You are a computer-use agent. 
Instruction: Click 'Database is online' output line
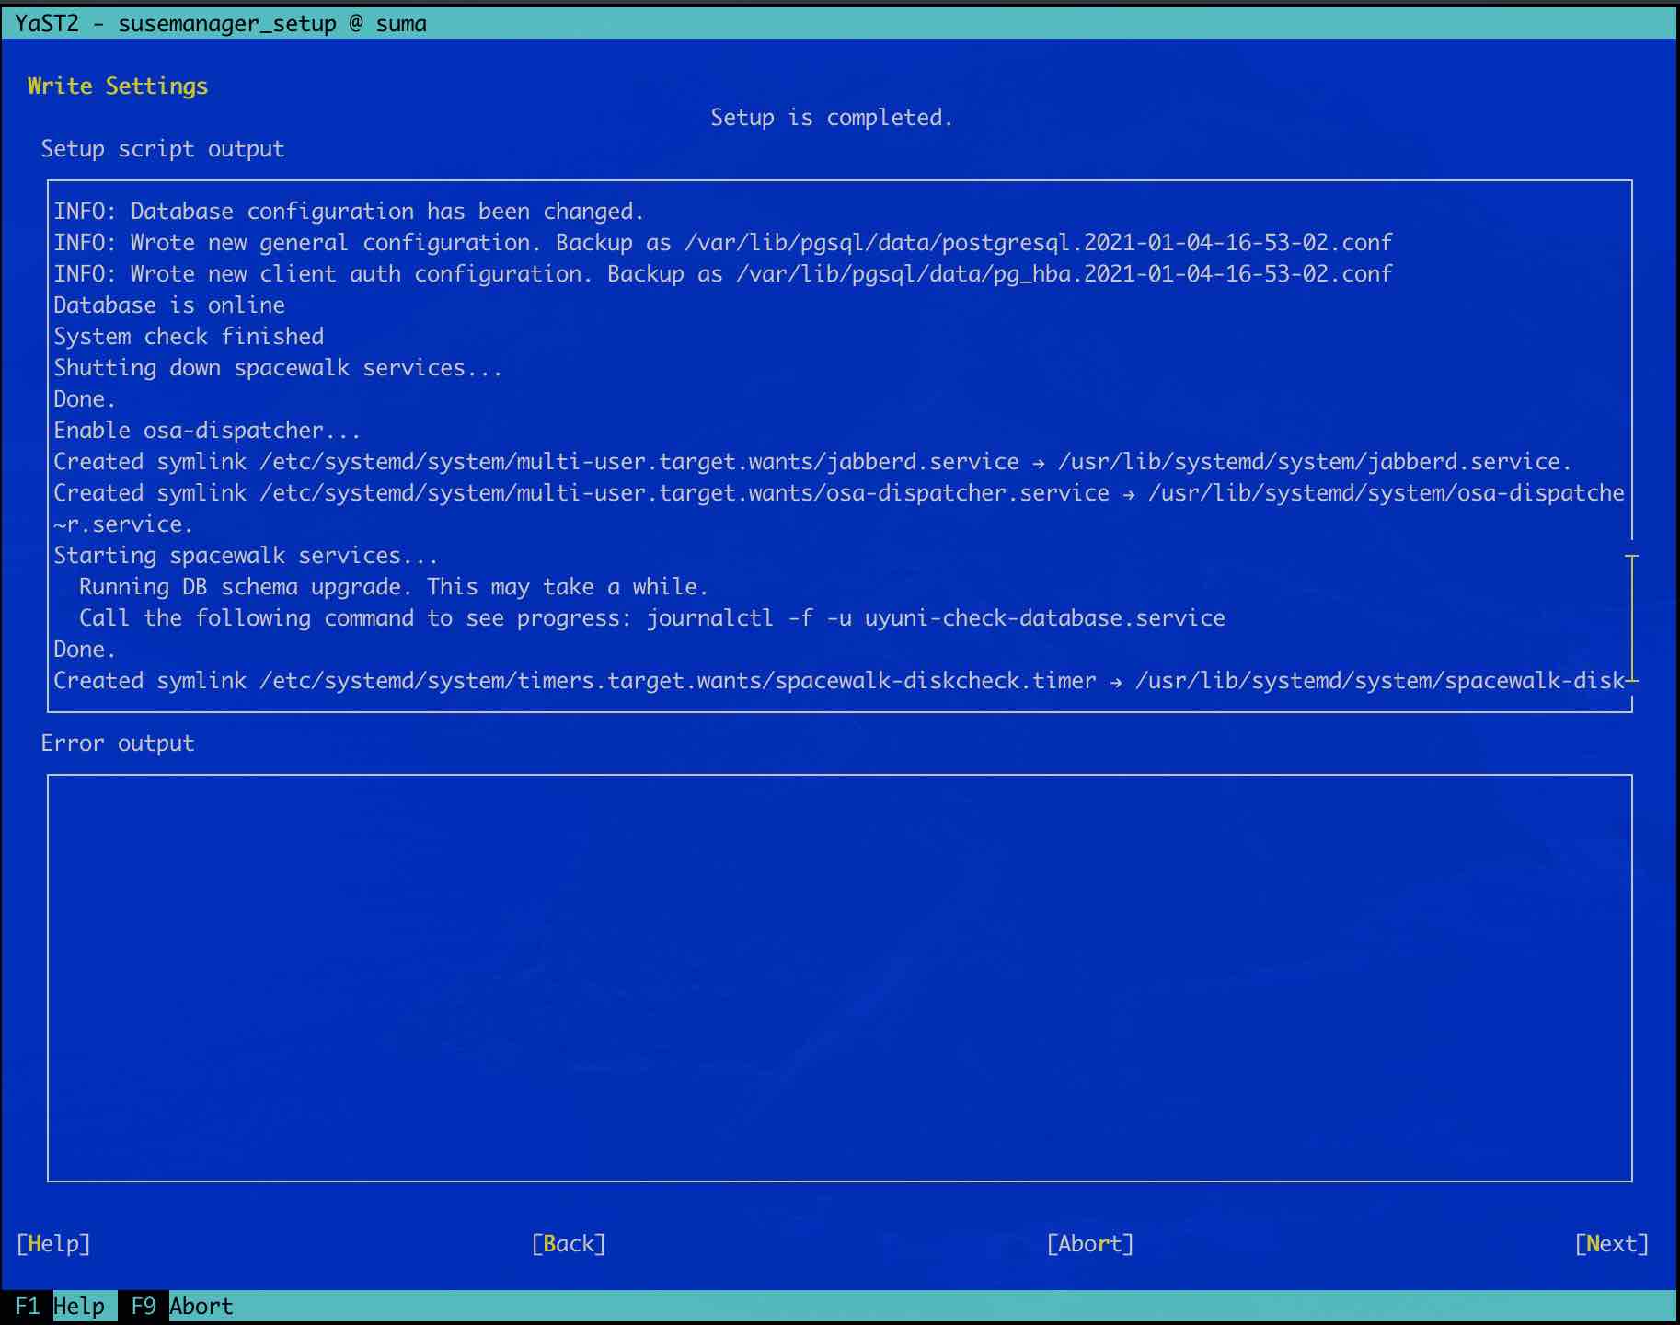pos(169,305)
